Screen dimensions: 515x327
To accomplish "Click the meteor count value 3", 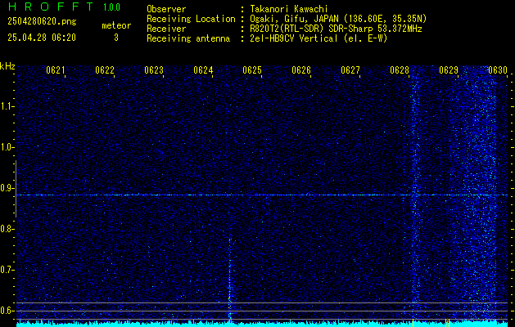I will tap(116, 38).
